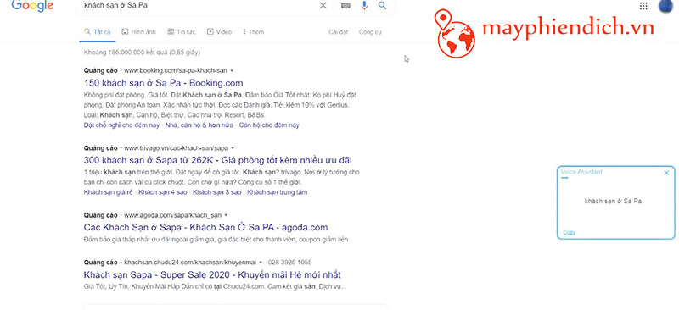Click 'Khách sạn trung tâm' sitelink
Viewport: 679px width, 310px height.
click(x=278, y=192)
